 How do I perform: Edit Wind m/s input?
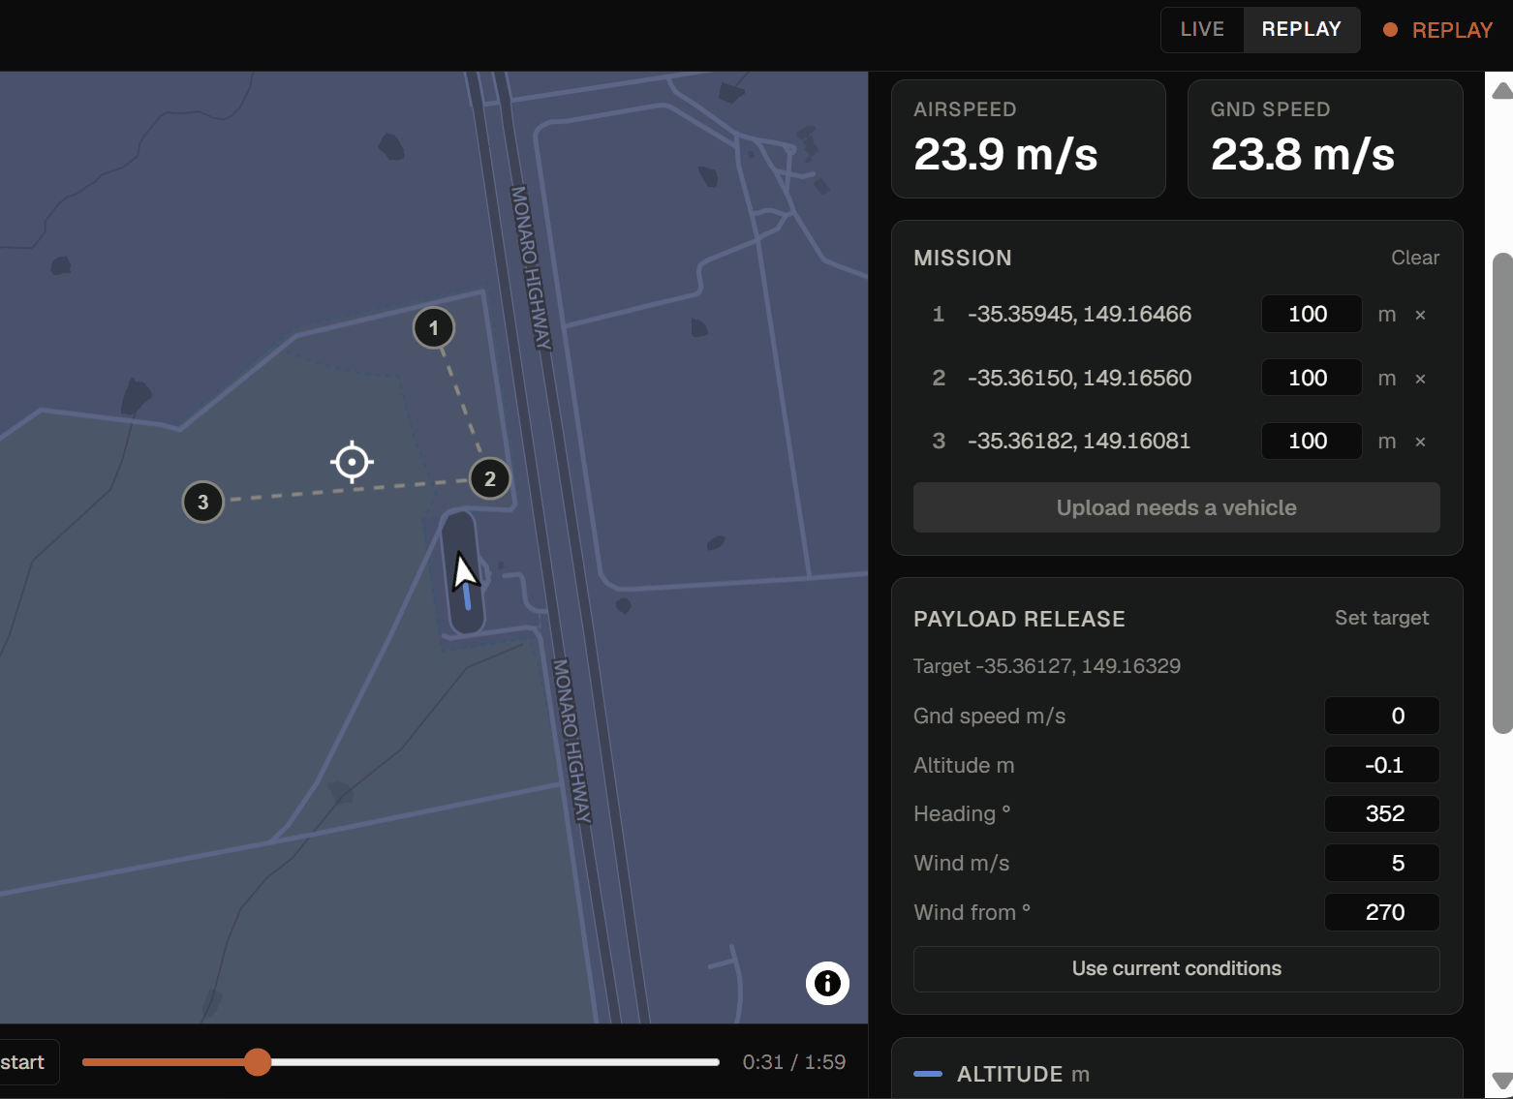[x=1381, y=863]
